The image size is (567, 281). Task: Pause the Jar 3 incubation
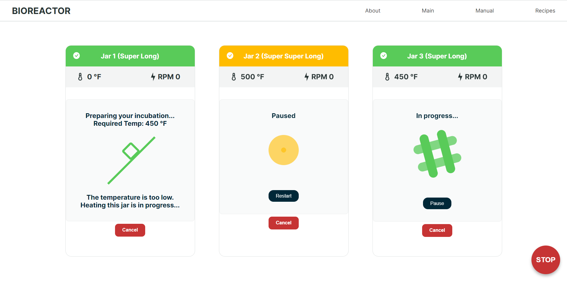(437, 203)
